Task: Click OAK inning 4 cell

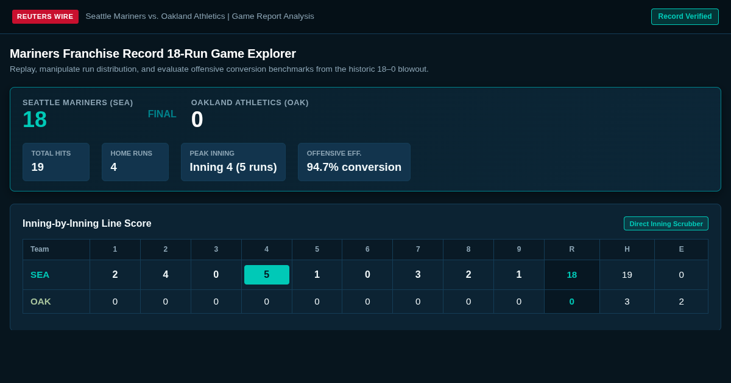Action: pyautogui.click(x=267, y=302)
